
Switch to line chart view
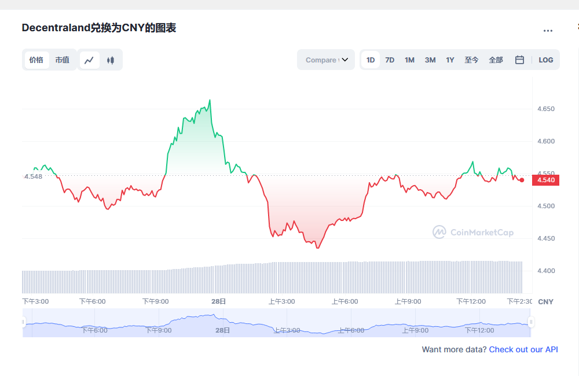[89, 60]
